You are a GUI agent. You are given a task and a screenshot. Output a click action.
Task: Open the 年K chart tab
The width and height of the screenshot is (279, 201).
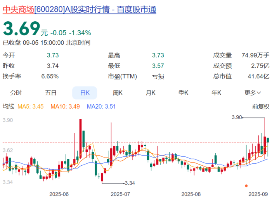pos(217,93)
